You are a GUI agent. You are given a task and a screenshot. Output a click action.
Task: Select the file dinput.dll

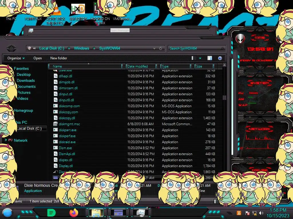tap(66, 94)
